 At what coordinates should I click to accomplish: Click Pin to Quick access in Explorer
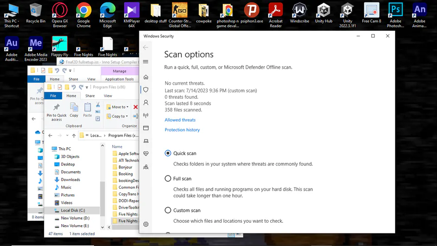[x=57, y=112]
